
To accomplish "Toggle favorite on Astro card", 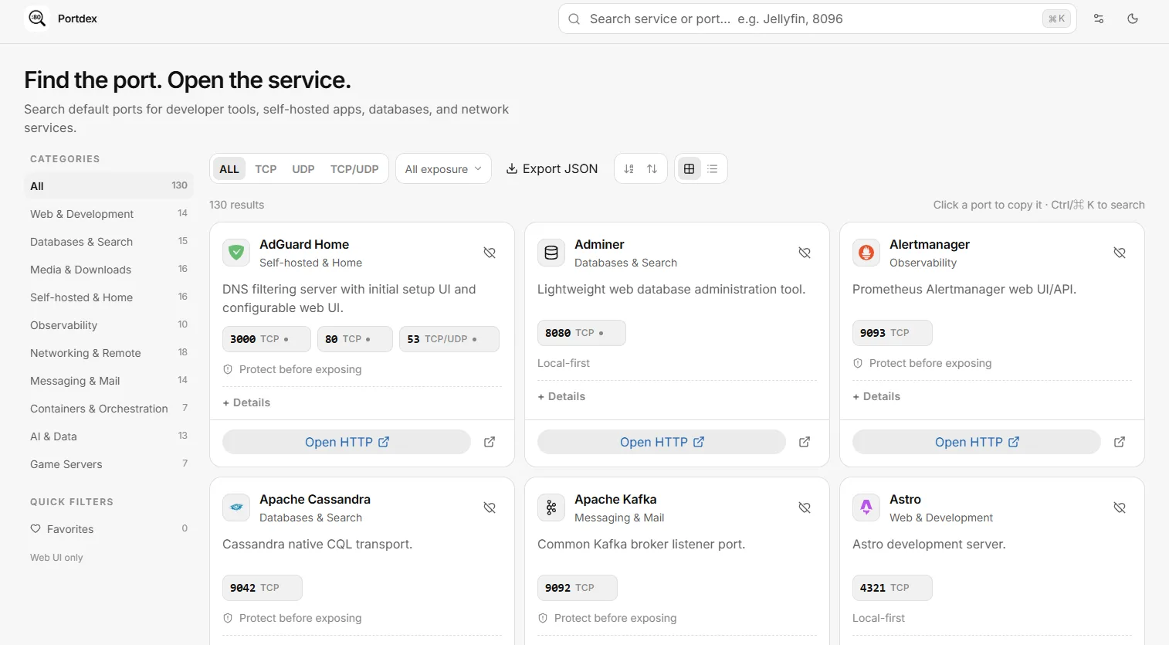I will click(x=1120, y=508).
